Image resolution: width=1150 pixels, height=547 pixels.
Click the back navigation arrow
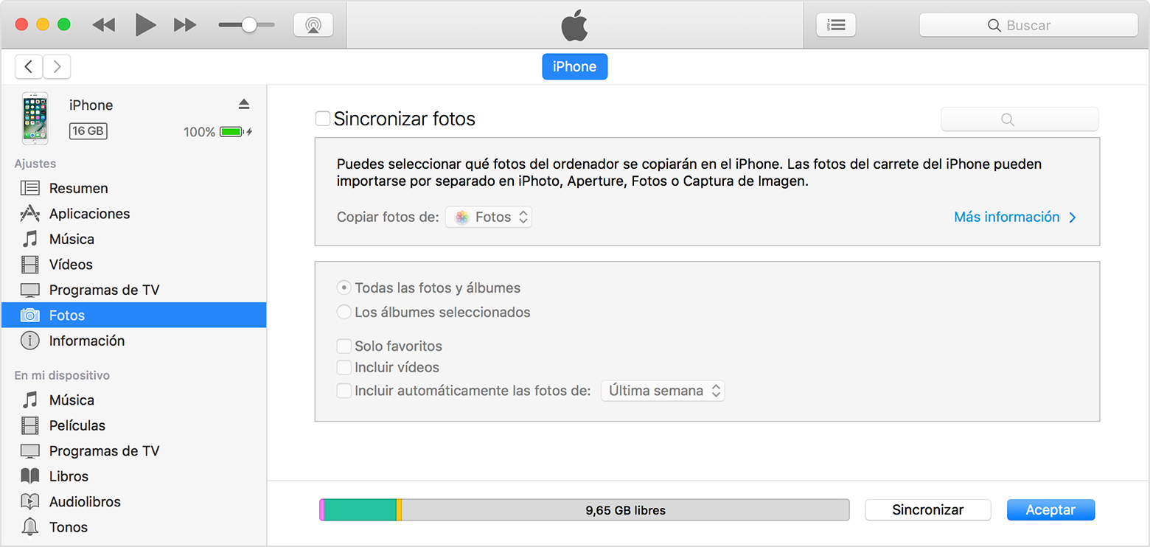coord(29,67)
